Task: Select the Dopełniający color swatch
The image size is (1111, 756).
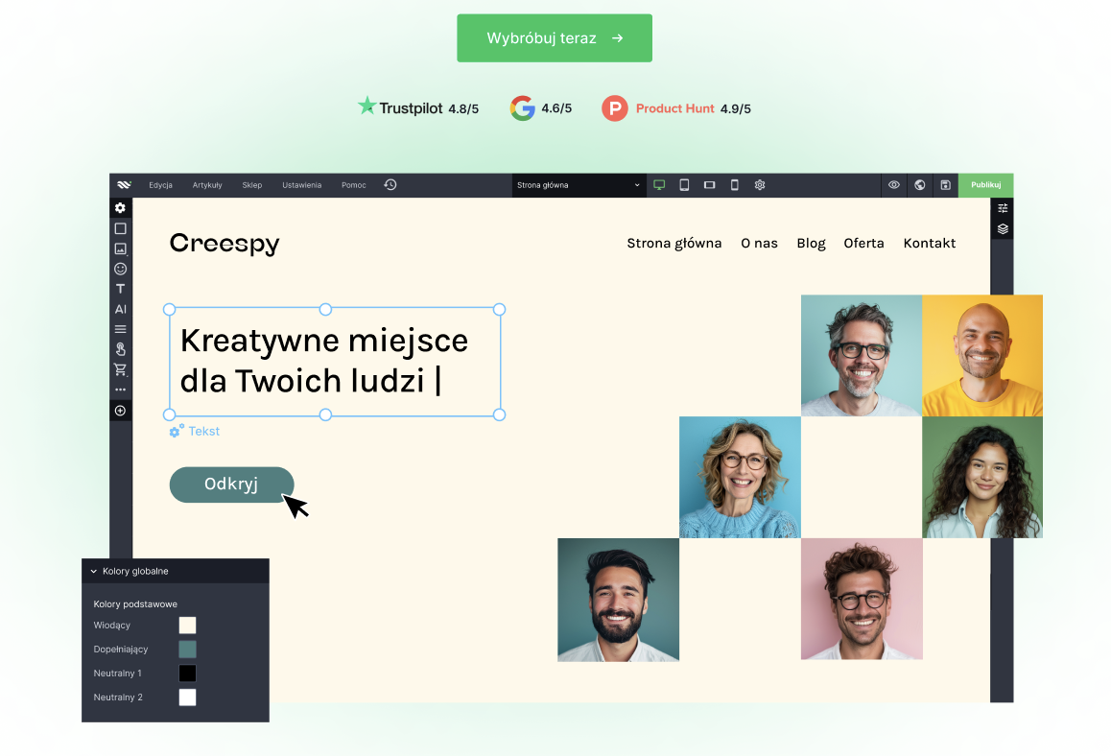Action: click(x=187, y=649)
